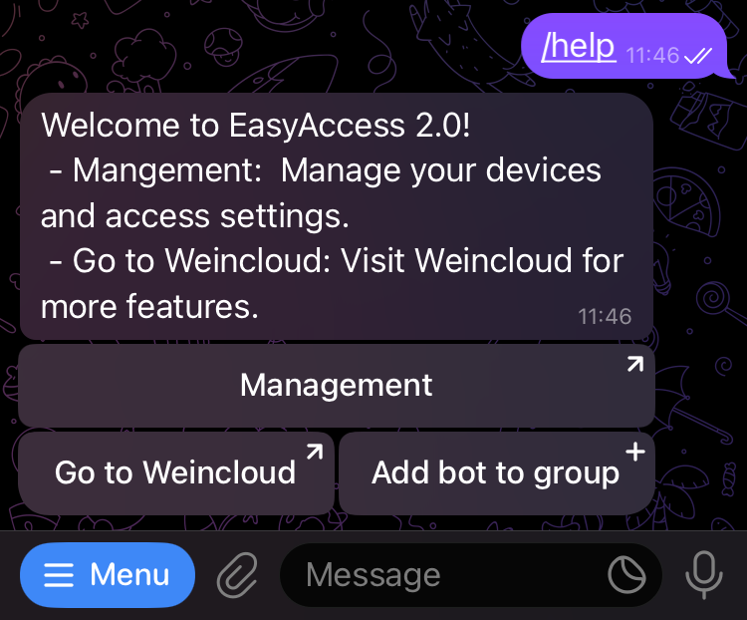The height and width of the screenshot is (620, 747).
Task: Choose Add bot to group button
Action: (x=497, y=473)
